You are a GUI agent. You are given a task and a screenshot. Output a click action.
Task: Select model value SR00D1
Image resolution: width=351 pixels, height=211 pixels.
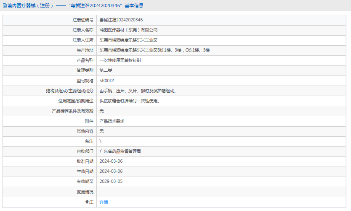(107, 81)
